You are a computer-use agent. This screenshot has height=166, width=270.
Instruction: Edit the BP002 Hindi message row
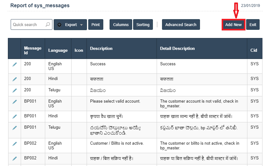(14, 158)
